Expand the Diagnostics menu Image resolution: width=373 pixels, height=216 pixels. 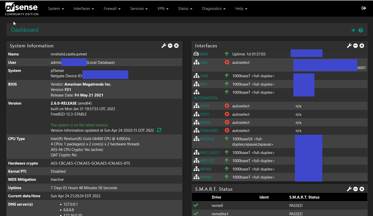click(x=214, y=9)
